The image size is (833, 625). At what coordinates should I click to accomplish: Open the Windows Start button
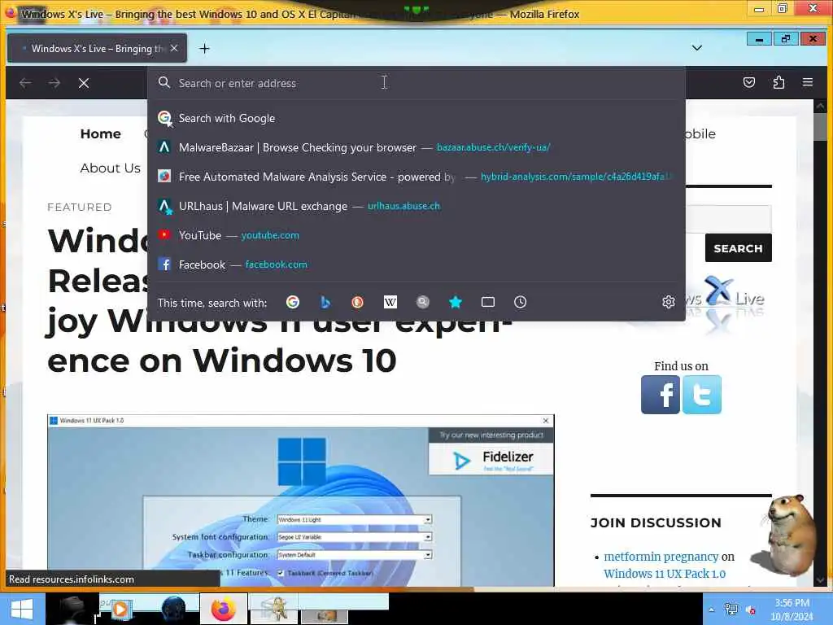point(22,609)
